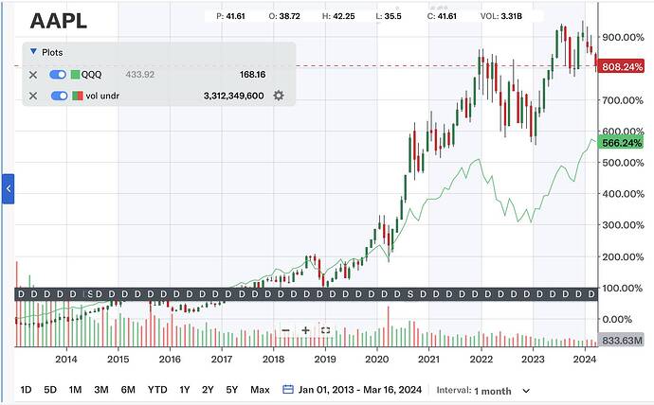Screen dimensions: 654x405
Task: Toggle QQQ plot visibility switch
Action: click(59, 74)
